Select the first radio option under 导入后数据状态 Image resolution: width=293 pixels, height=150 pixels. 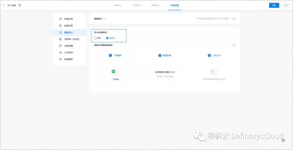pyautogui.click(x=95, y=38)
